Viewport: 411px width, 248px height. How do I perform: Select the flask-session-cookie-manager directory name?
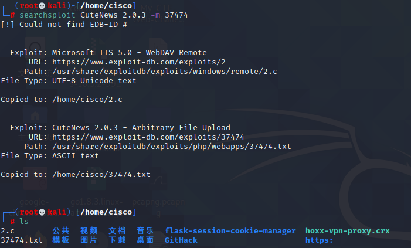click(230, 230)
